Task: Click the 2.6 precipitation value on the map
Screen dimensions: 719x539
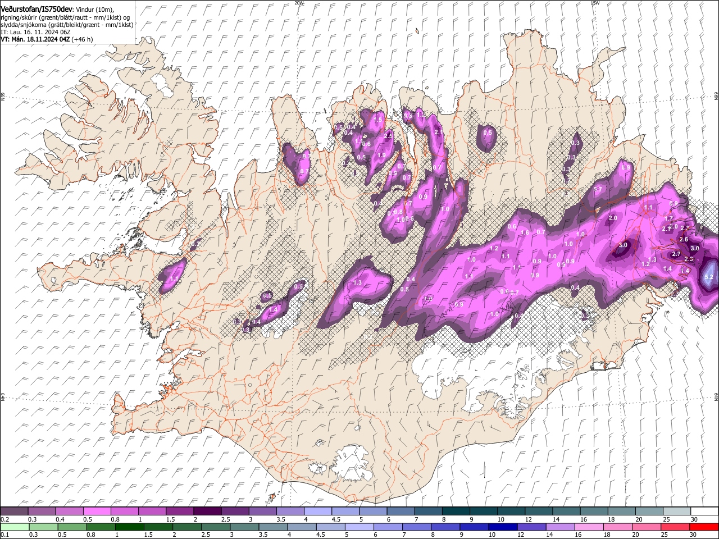Action: 684,239
